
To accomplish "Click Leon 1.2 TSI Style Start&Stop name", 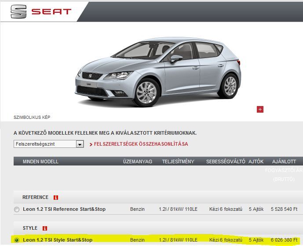I will 58,240.
